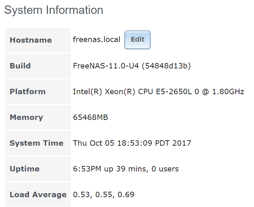Select the System Time row label
Image resolution: width=254 pixels, height=207 pixels.
point(37,143)
